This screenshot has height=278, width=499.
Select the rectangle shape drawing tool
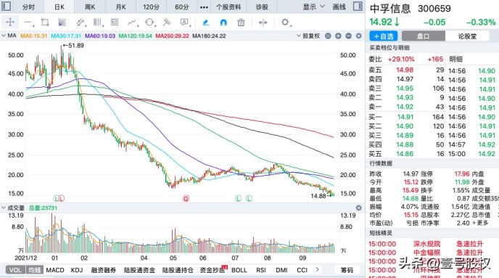pos(45,22)
